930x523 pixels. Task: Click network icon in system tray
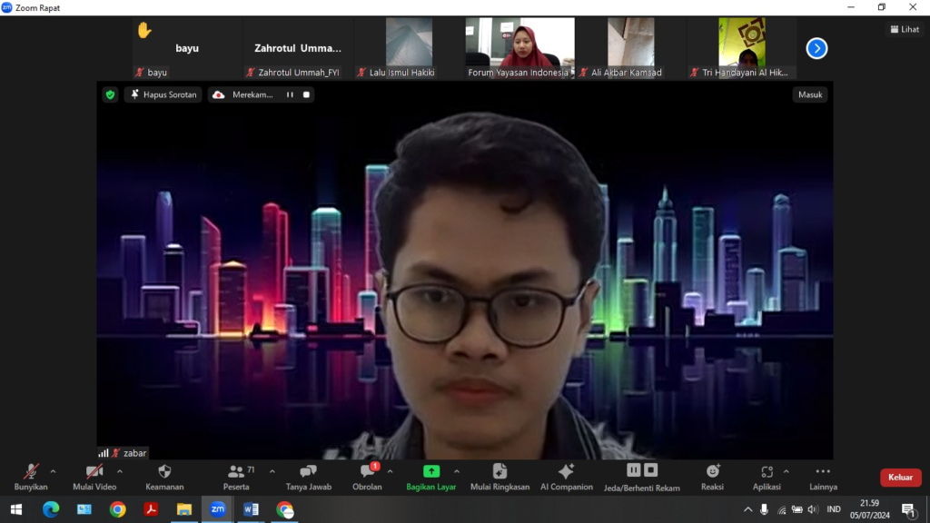point(781,509)
